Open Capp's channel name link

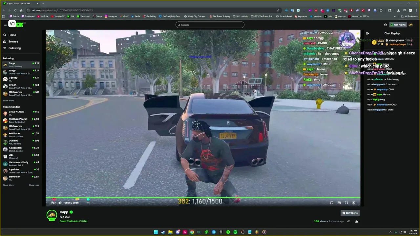tap(64, 212)
